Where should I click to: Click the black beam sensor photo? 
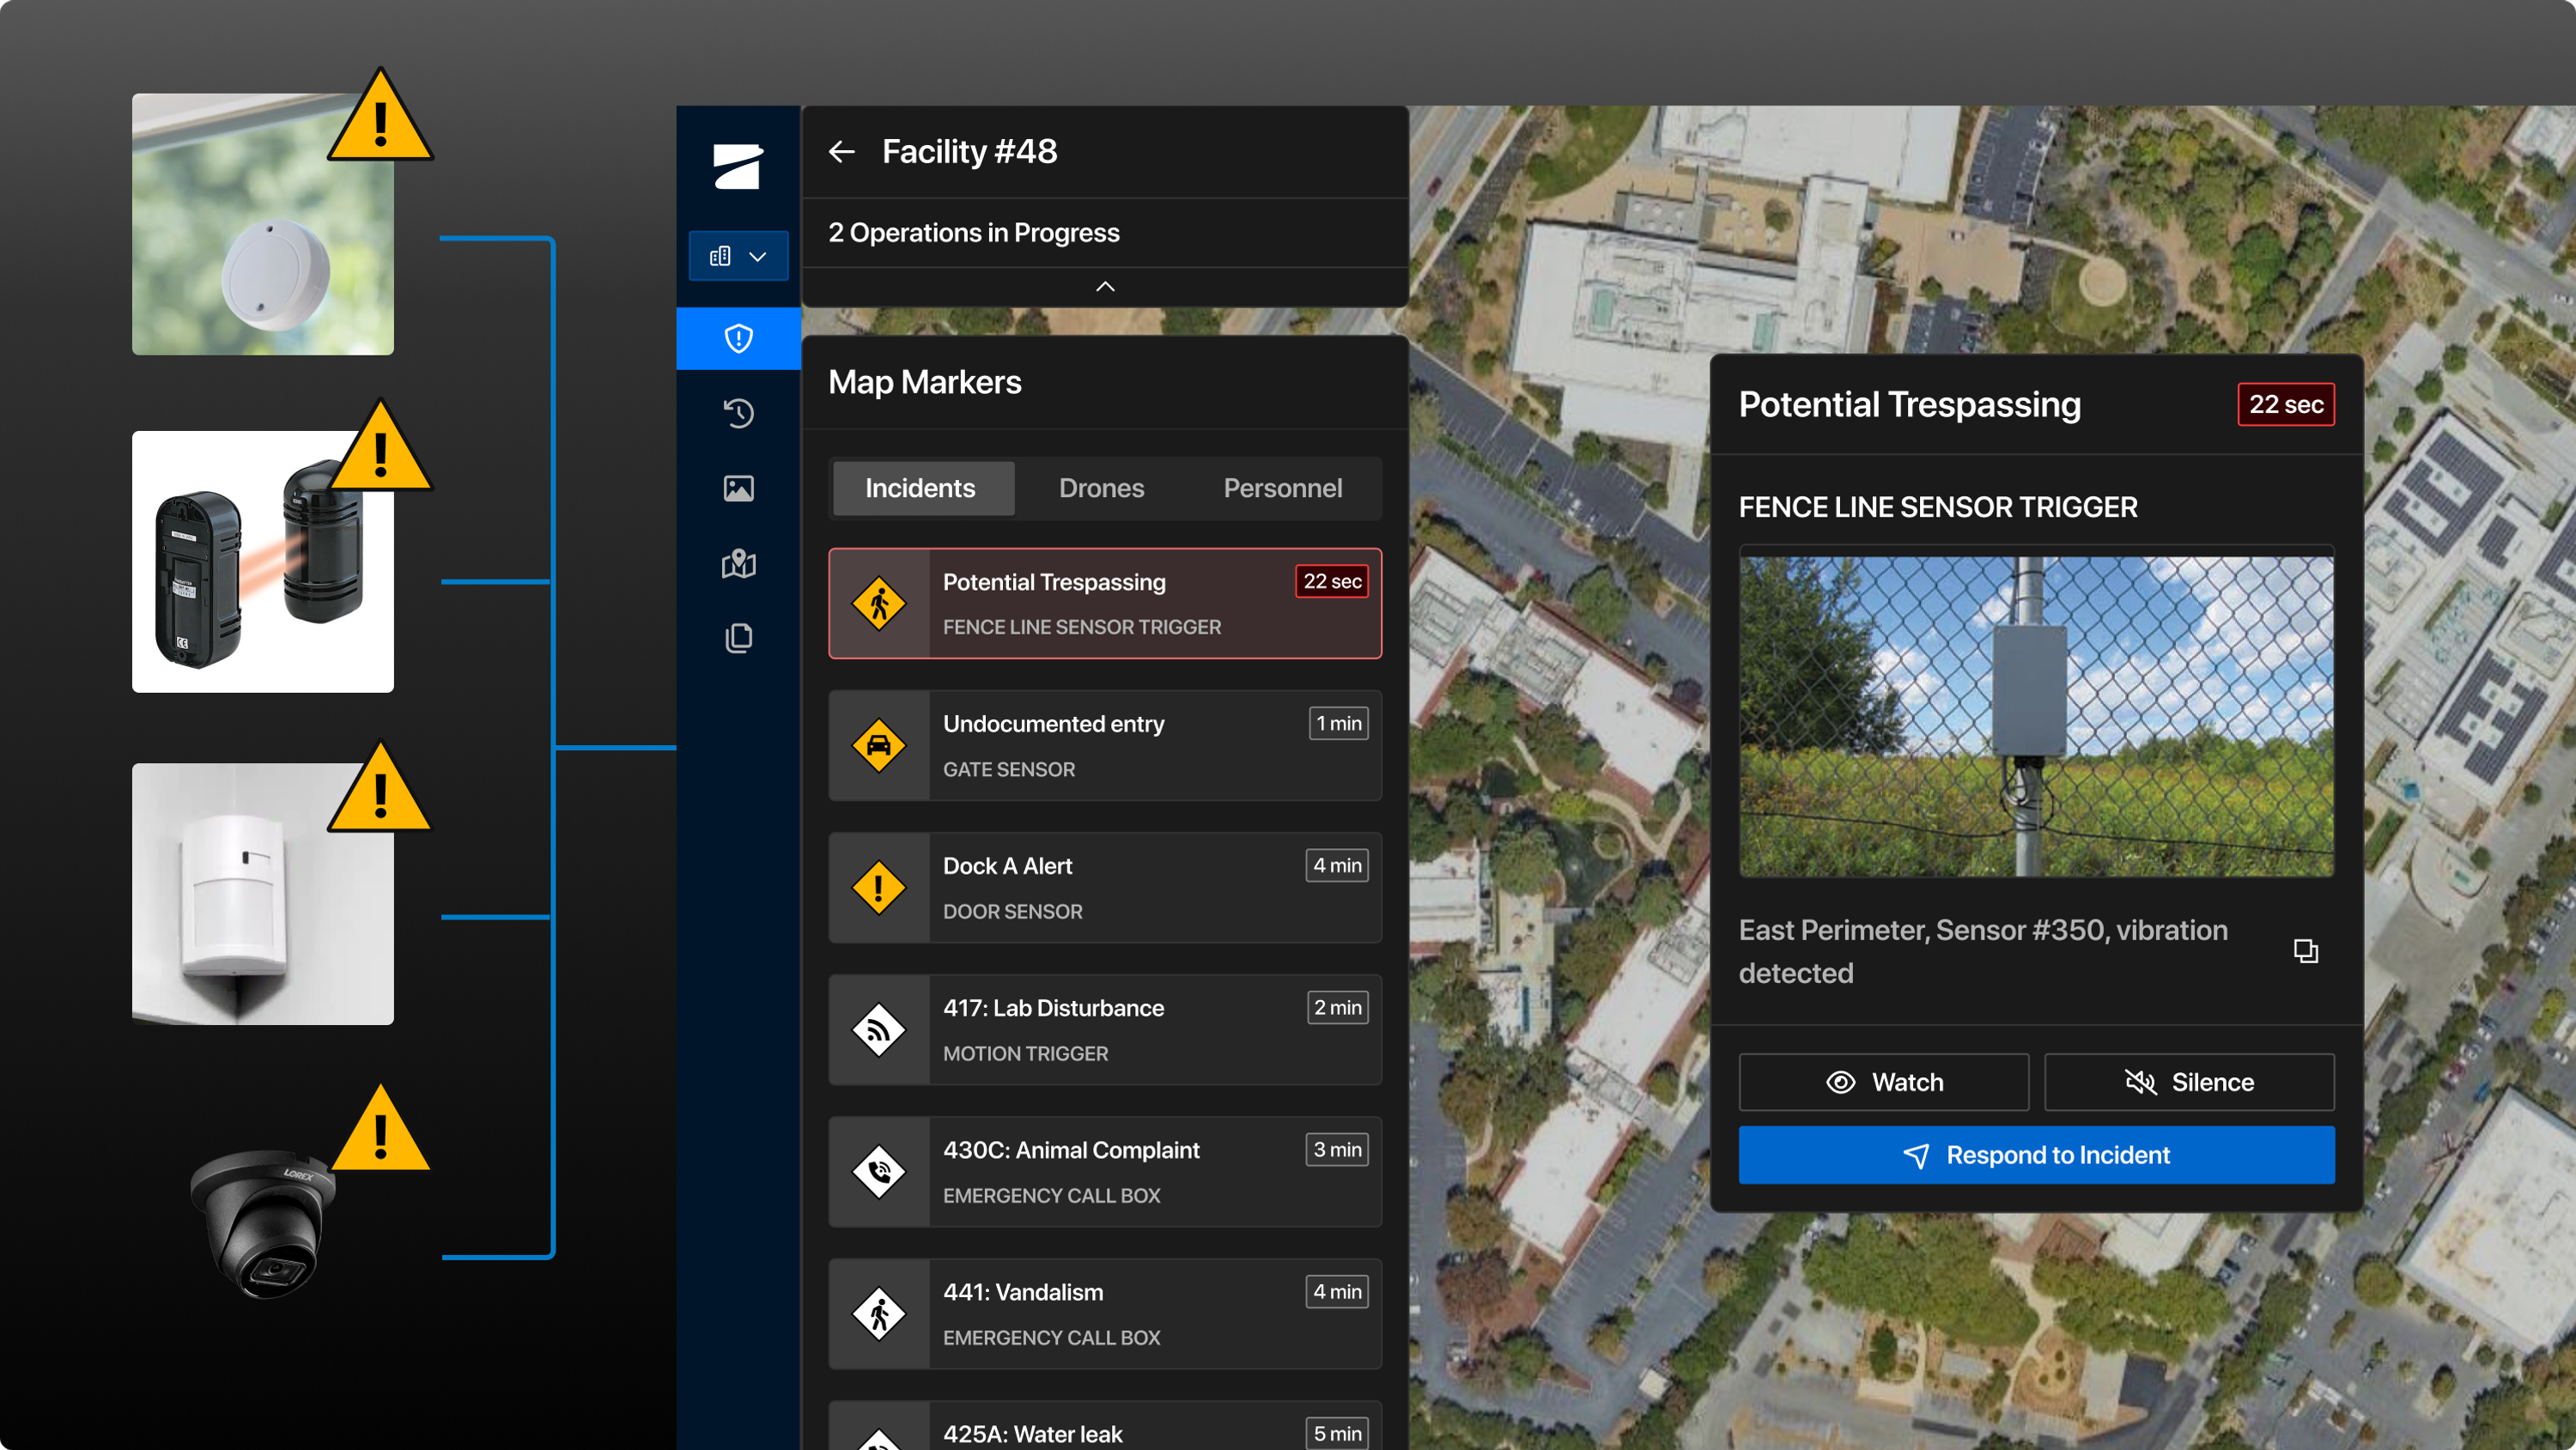click(x=263, y=562)
